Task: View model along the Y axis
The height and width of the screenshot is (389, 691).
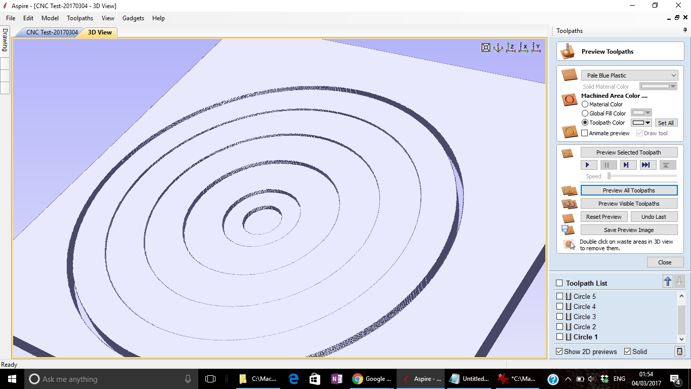Action: pos(536,48)
